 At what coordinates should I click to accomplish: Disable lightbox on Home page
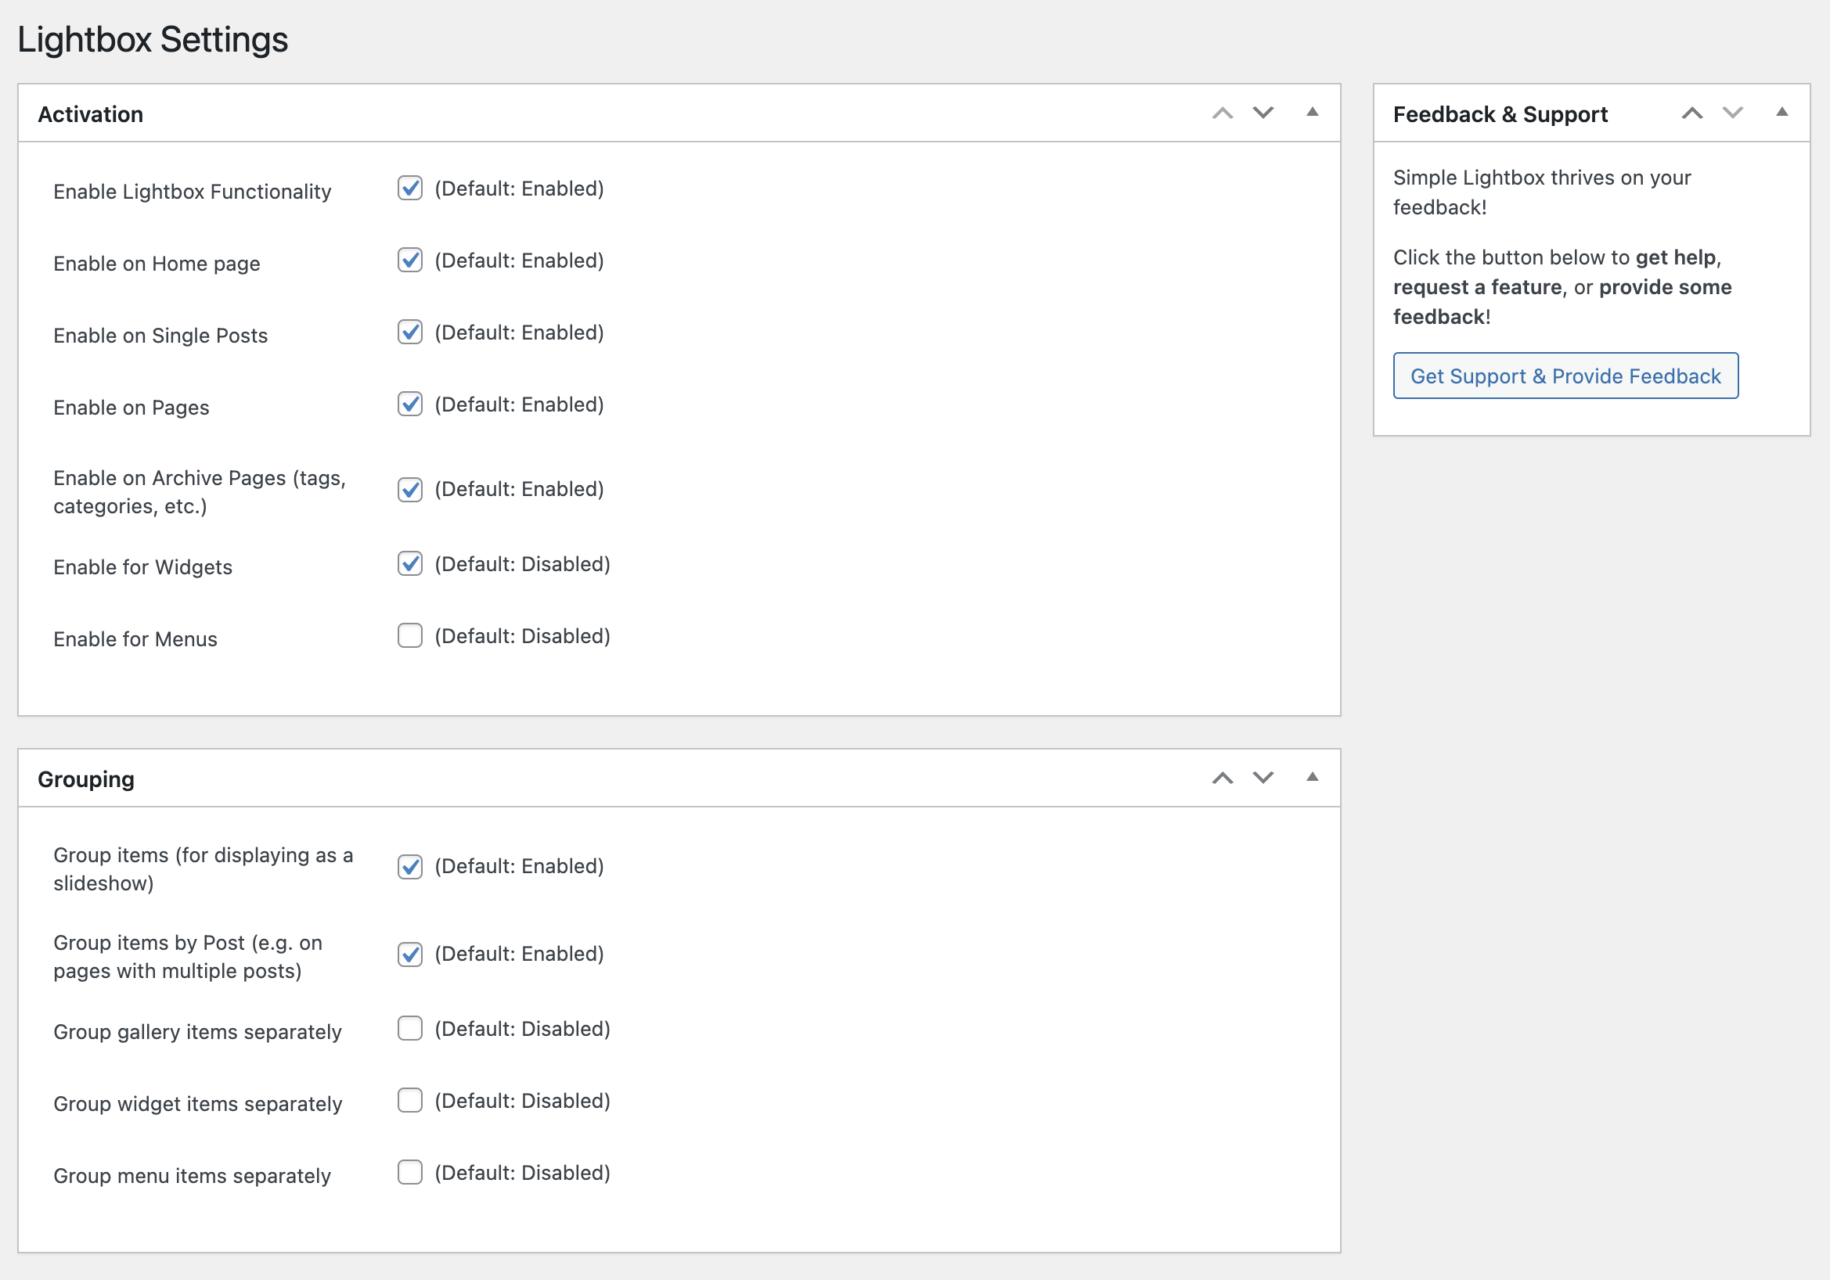click(x=409, y=261)
